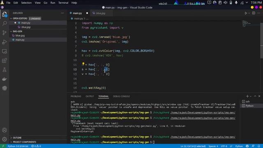The height and width of the screenshot is (148, 263).
Task: Change indentation via Spaces: 4
Action: click(213, 146)
